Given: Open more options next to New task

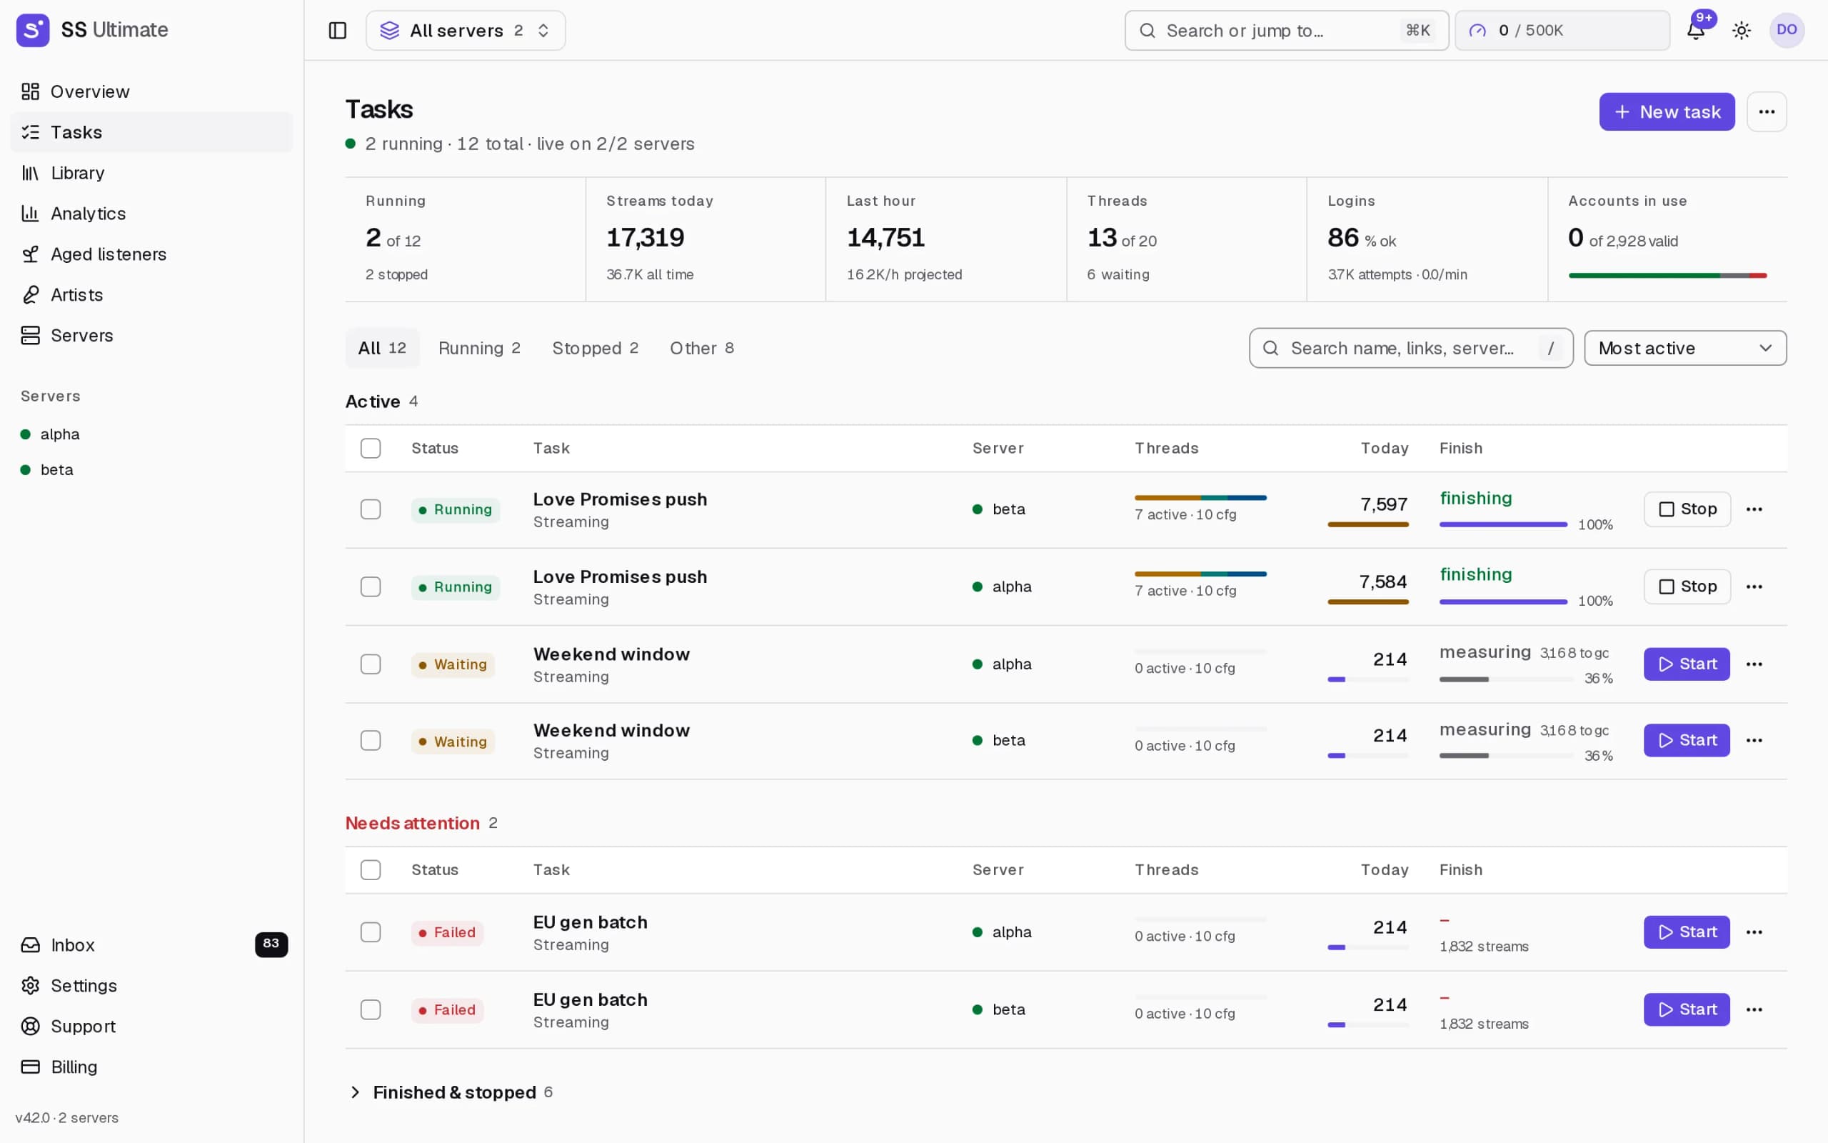Looking at the screenshot, I should (1766, 112).
